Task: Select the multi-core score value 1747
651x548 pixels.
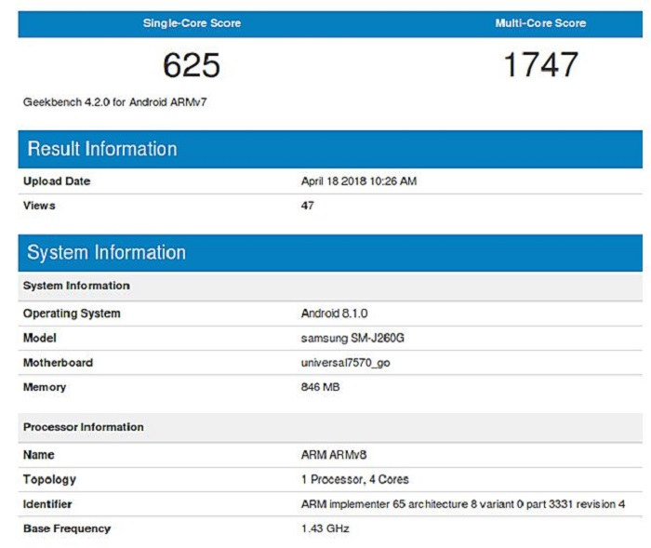Action: (540, 65)
